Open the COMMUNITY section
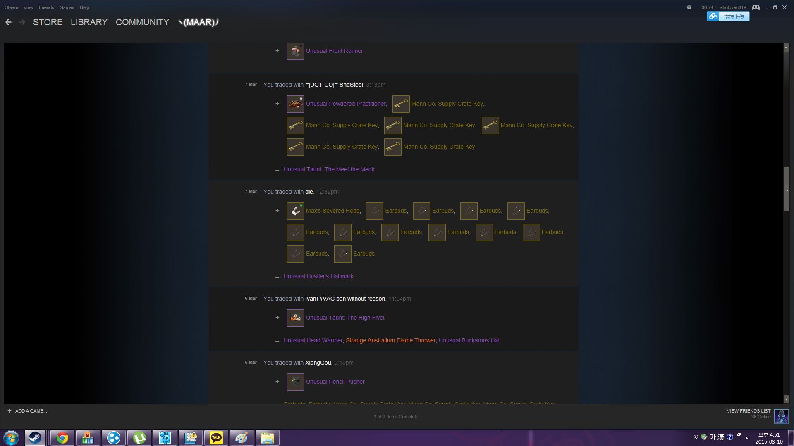Image resolution: width=794 pixels, height=446 pixels. tap(142, 22)
